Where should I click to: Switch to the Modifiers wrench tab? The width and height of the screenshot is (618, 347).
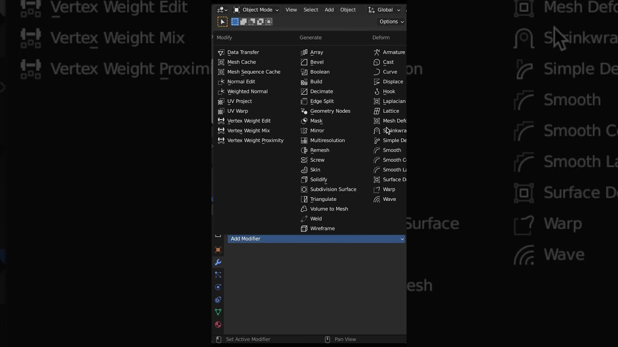click(x=218, y=262)
